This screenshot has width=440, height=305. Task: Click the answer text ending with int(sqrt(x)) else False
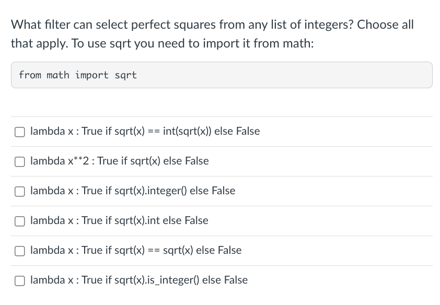click(145, 131)
